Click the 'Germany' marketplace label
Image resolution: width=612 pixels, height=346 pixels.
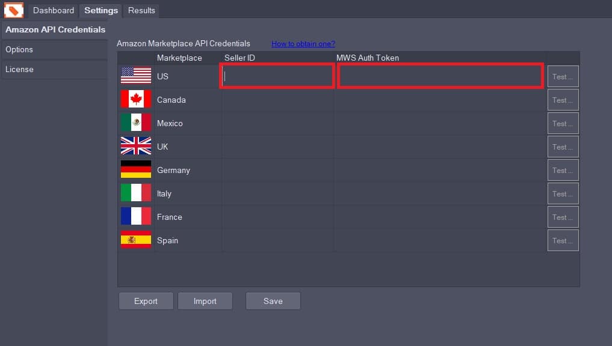pos(173,170)
